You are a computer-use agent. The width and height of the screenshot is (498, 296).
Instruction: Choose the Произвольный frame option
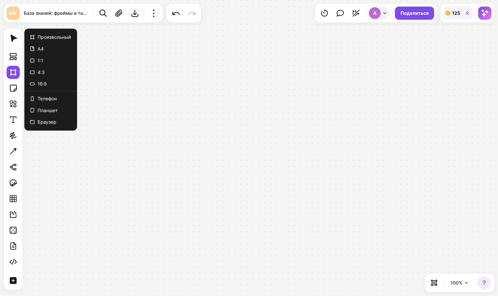click(51, 37)
